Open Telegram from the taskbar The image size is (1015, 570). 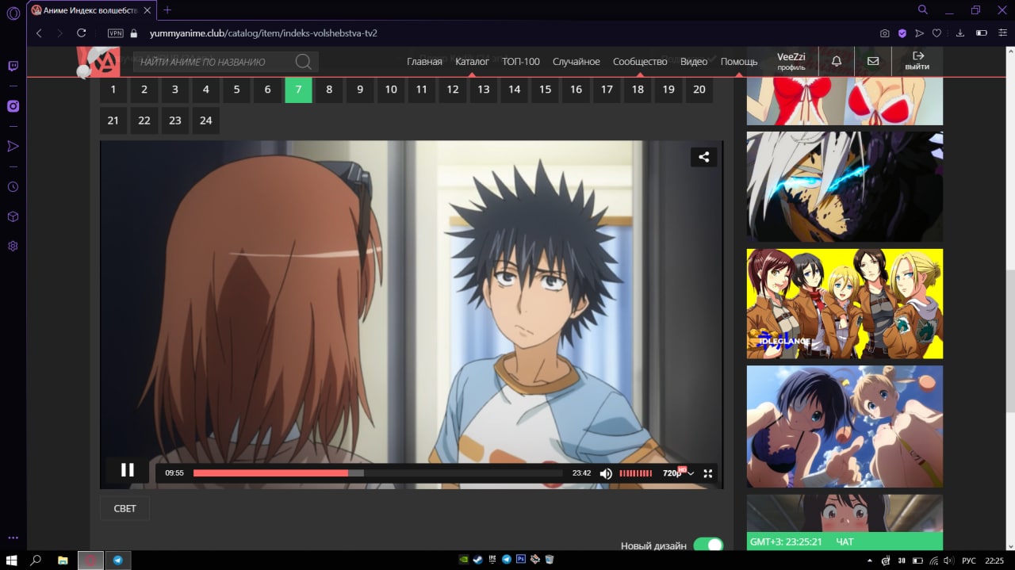(118, 560)
